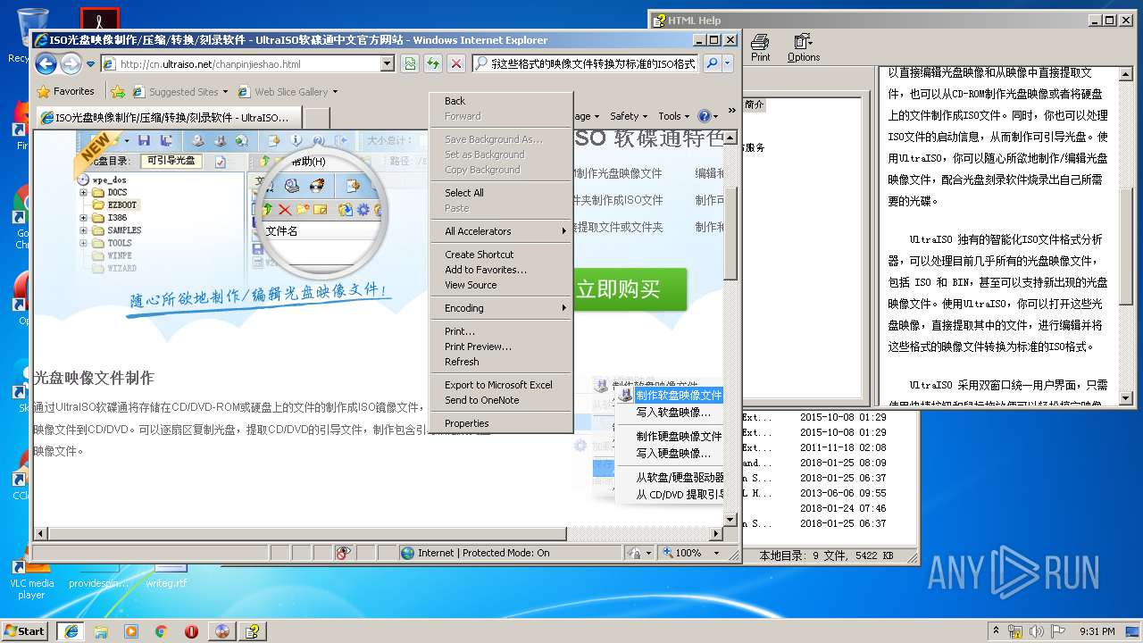Open the search provider dropdown arrow
This screenshot has width=1143, height=643.
(x=728, y=63)
